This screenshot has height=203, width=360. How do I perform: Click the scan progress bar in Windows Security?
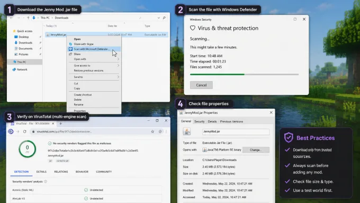point(244,75)
